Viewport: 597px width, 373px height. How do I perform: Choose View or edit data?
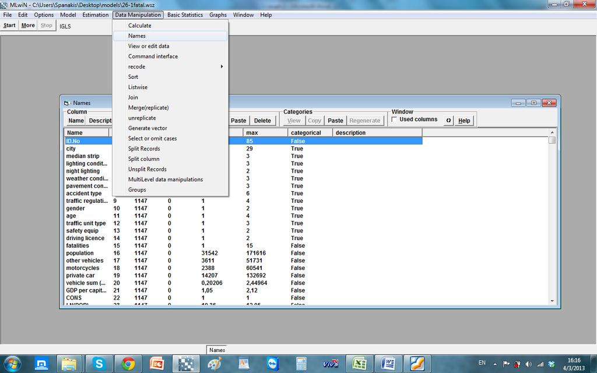[170, 46]
